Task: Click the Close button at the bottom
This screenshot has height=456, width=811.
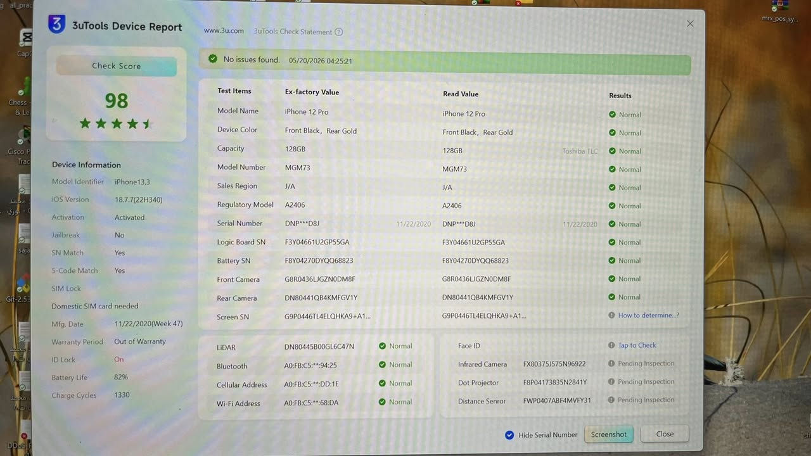Action: click(x=665, y=434)
